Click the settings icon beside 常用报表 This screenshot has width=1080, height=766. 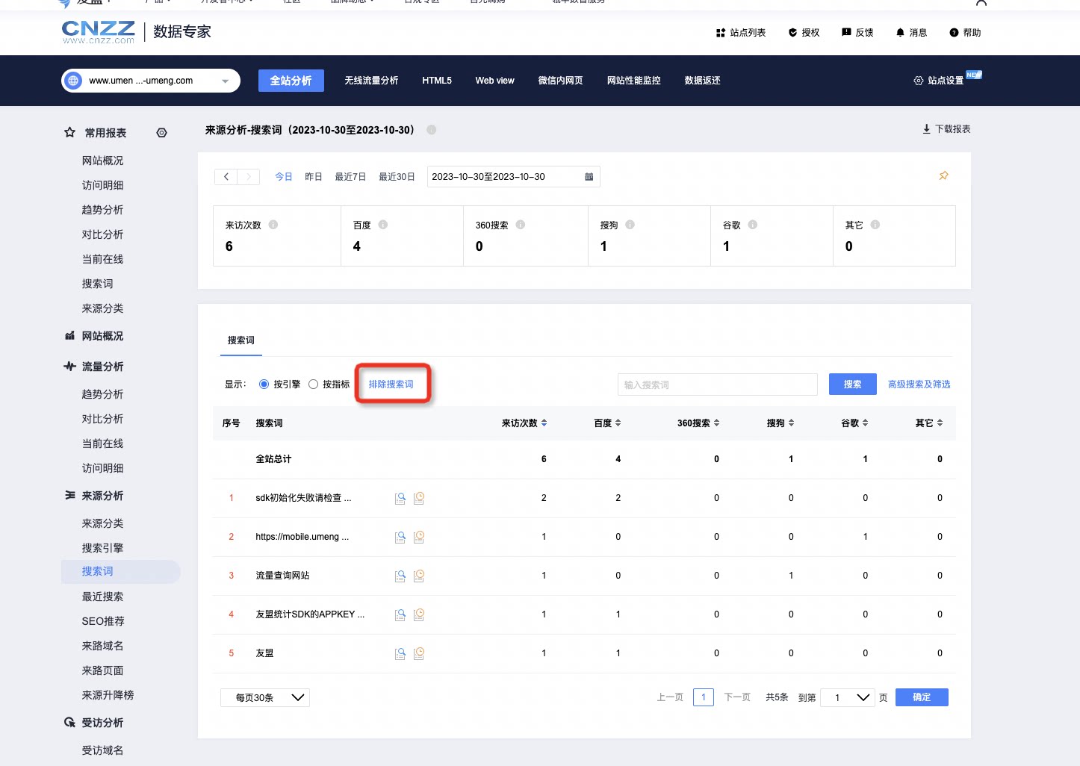click(x=161, y=133)
